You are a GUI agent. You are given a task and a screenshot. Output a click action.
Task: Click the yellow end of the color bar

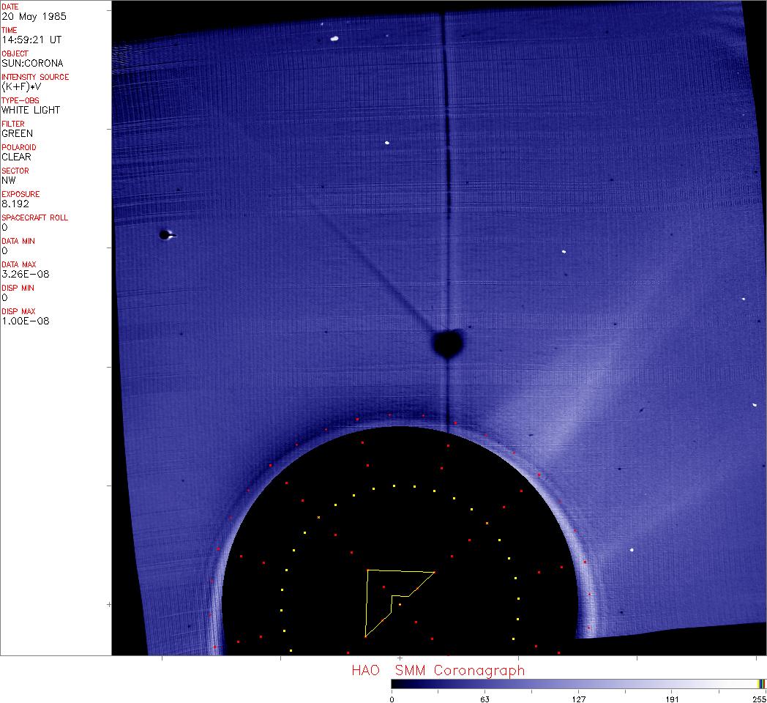point(761,683)
